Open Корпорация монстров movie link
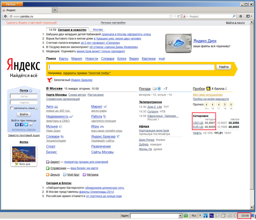This screenshot has height=220, width=256. (x=154, y=131)
